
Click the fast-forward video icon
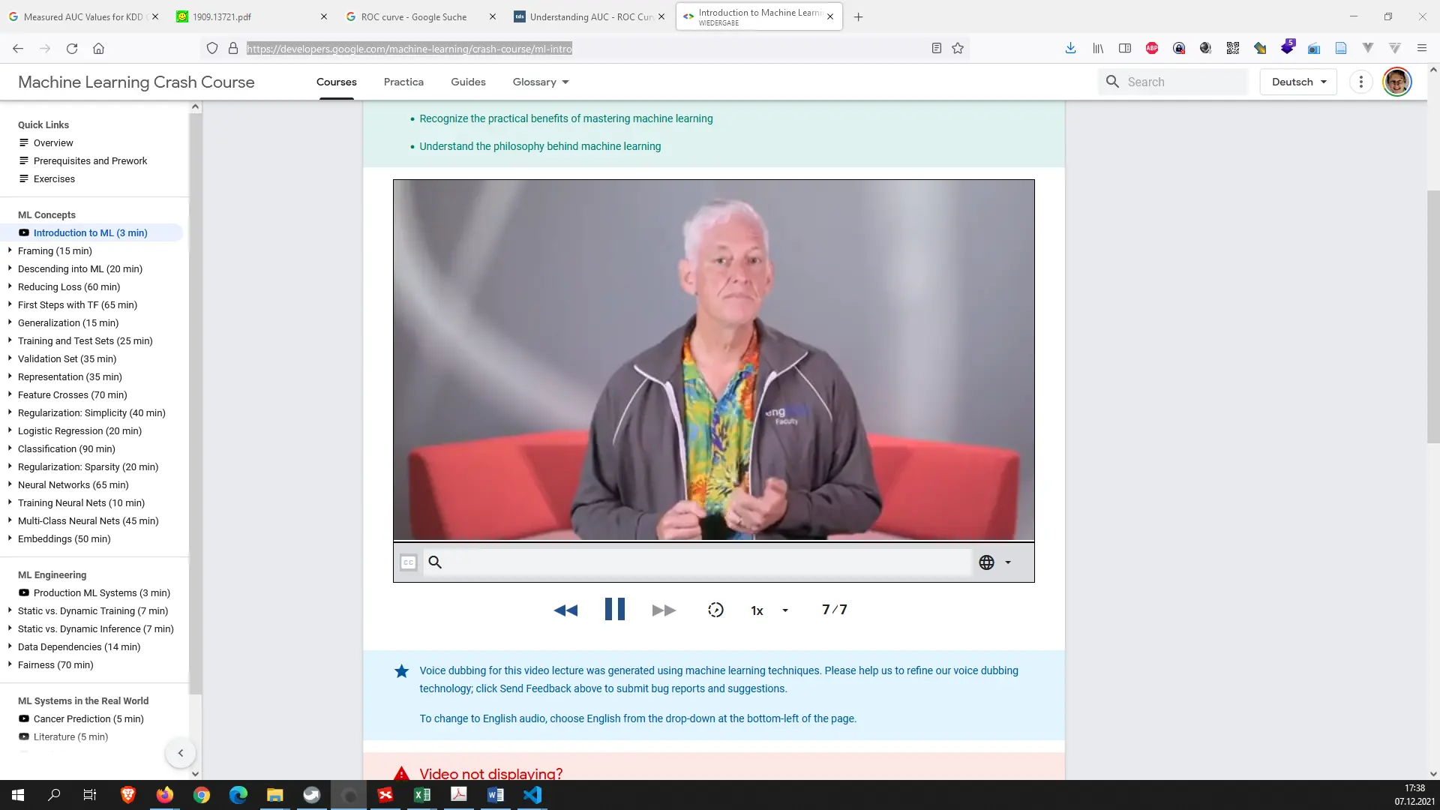pyautogui.click(x=664, y=610)
